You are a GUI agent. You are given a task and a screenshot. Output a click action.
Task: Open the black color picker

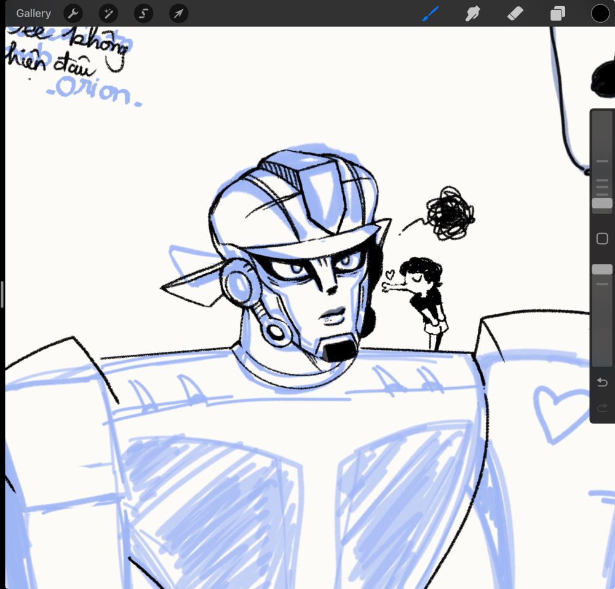coord(600,14)
